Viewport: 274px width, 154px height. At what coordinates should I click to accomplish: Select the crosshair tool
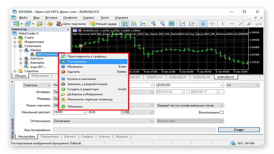[212, 24]
